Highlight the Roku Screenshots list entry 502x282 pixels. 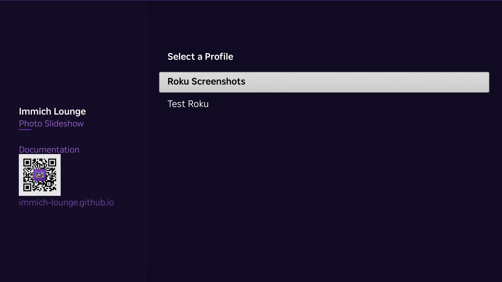pyautogui.click(x=324, y=82)
